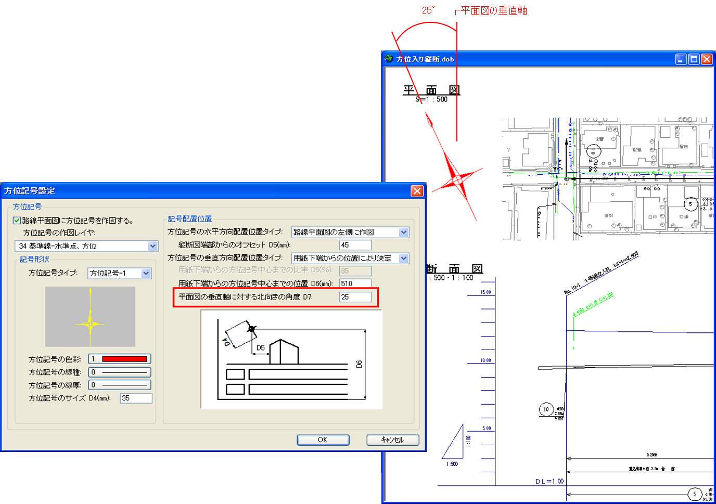Viewport: 716px width, 504px height.
Task: Open the horizontal placement type dropdown 路線平面図の左側に作図
Action: click(x=404, y=232)
